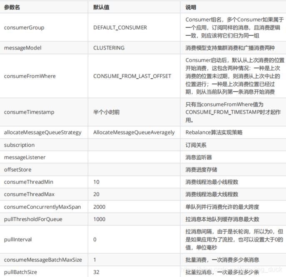Click the value 20 for consumeThreadMax
286x277 pixels.
[96, 194]
